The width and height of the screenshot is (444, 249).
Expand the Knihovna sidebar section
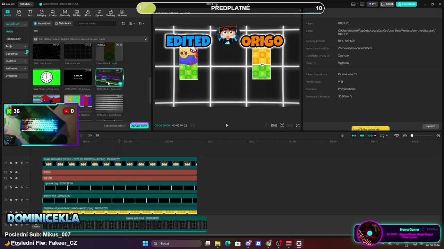click(25, 68)
